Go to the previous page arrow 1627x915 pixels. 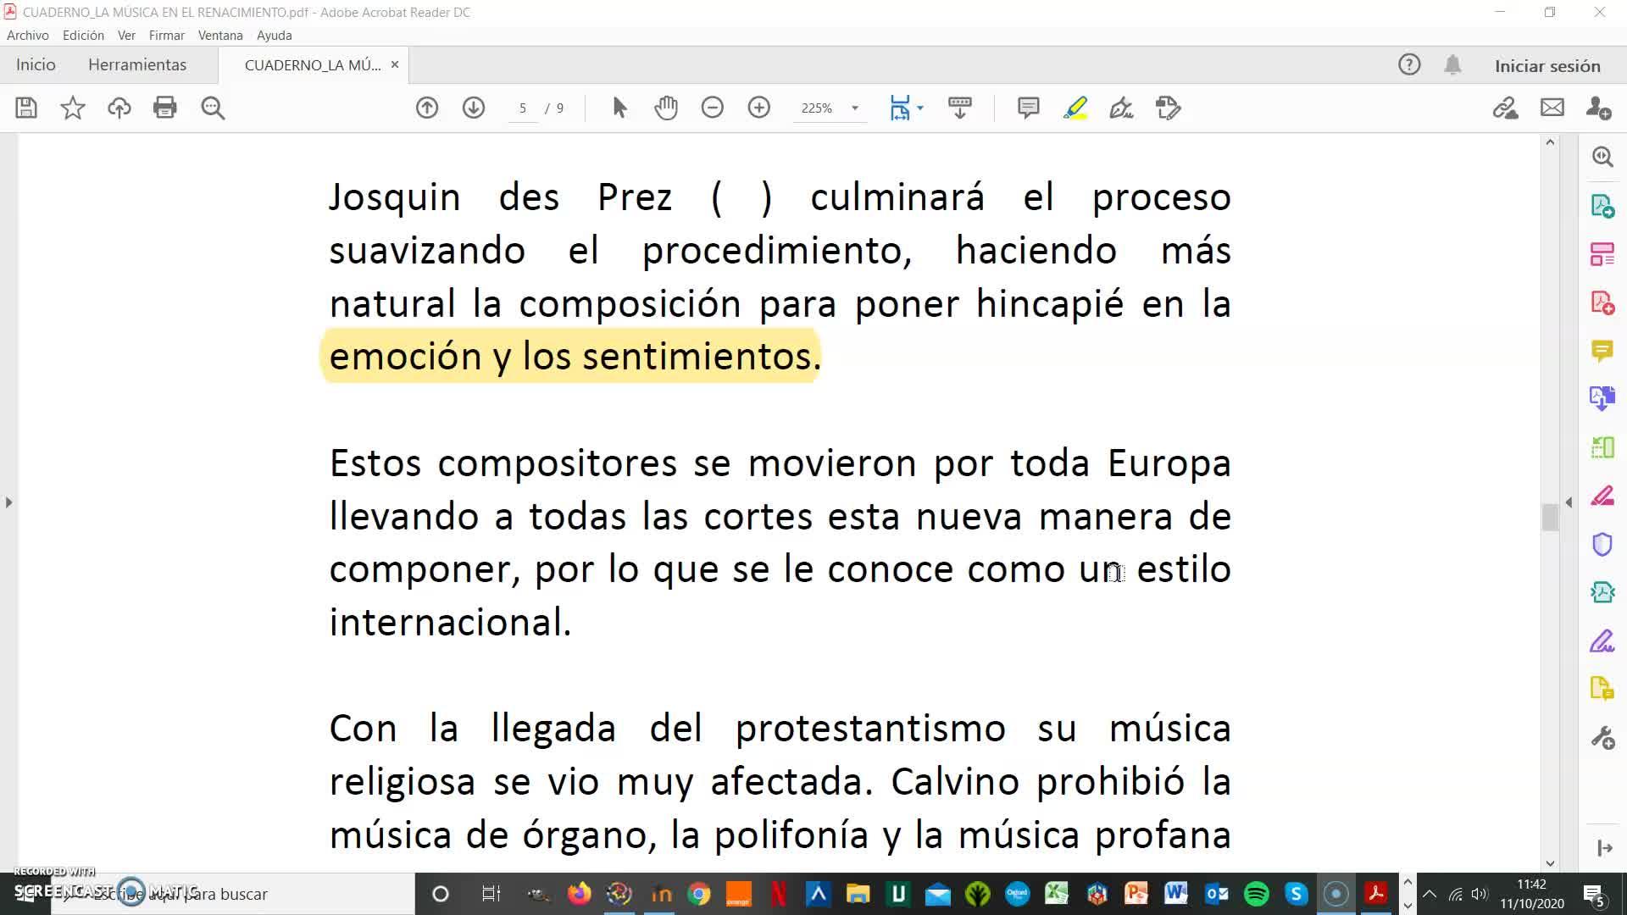coord(427,108)
